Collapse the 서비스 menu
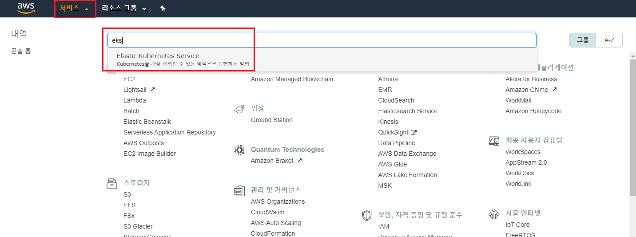The height and width of the screenshot is (237, 636). (x=75, y=8)
